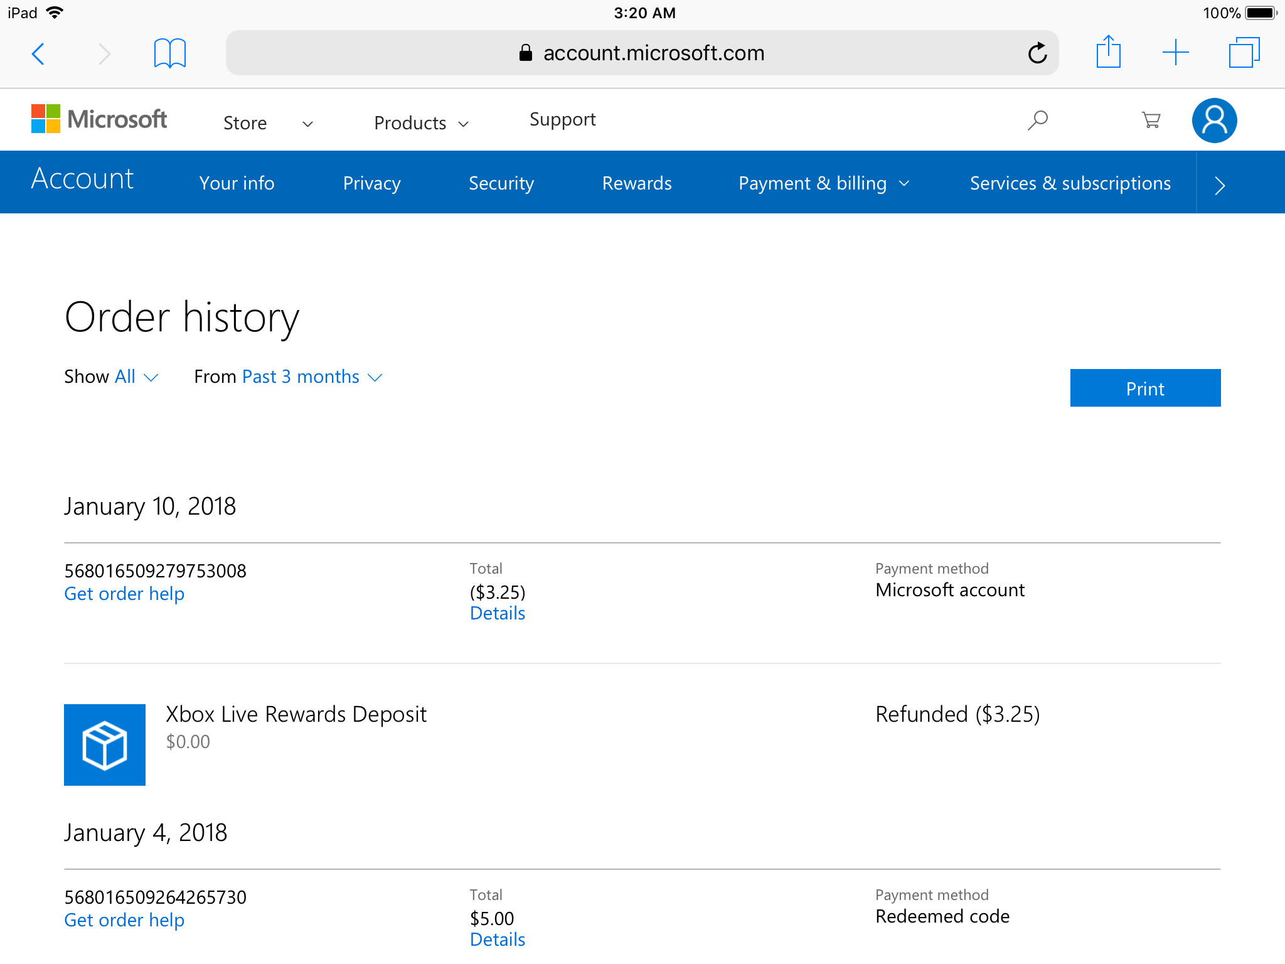This screenshot has height=964, width=1285.
Task: Tap the Safari back arrow
Action: [38, 54]
